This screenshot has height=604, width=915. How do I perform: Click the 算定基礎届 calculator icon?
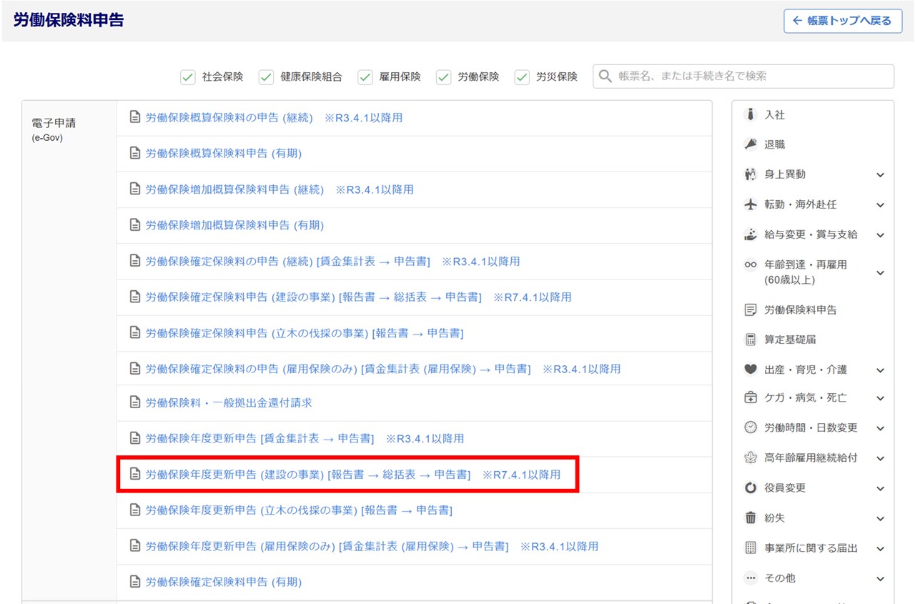[x=750, y=340]
